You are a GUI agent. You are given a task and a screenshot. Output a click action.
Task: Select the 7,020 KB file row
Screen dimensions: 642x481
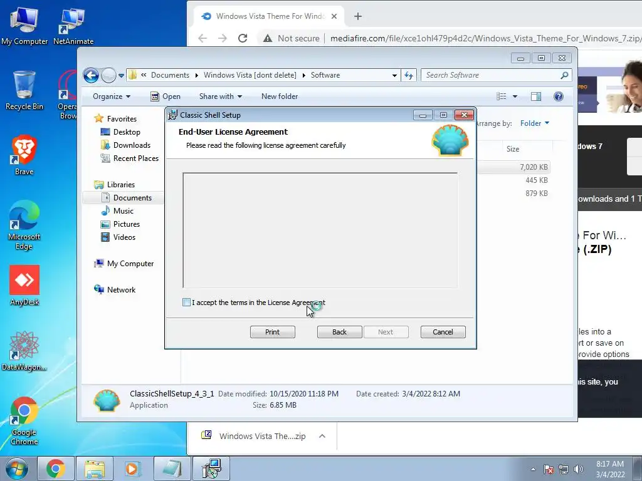(x=514, y=167)
